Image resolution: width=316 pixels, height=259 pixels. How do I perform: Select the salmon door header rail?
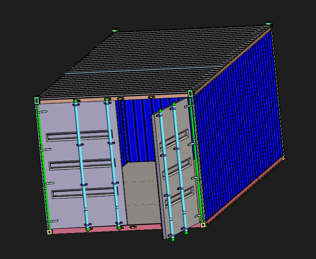click(114, 99)
